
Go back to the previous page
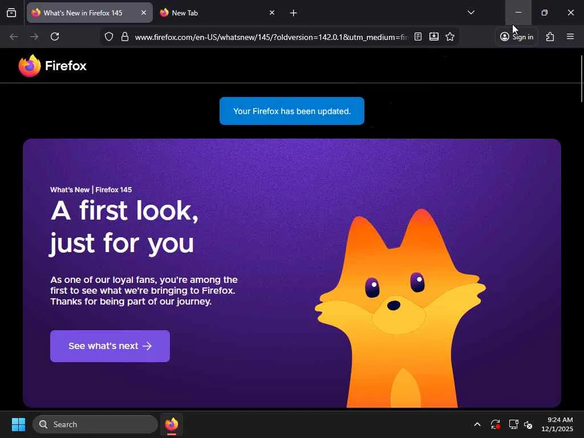[x=14, y=36]
